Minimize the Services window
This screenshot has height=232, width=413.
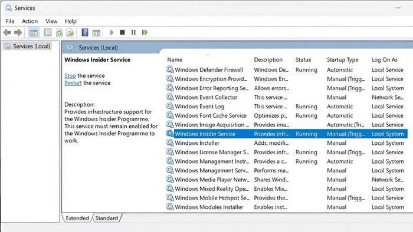[x=398, y=8]
